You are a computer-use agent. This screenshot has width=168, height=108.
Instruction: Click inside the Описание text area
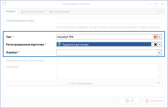coord(107,71)
